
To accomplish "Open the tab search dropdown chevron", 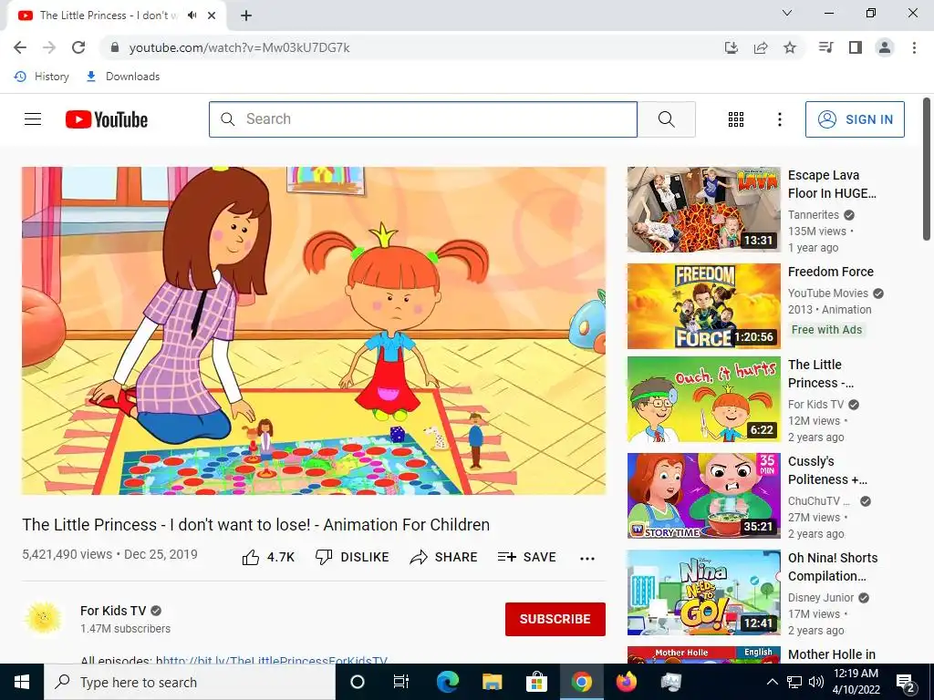I will coord(787,13).
